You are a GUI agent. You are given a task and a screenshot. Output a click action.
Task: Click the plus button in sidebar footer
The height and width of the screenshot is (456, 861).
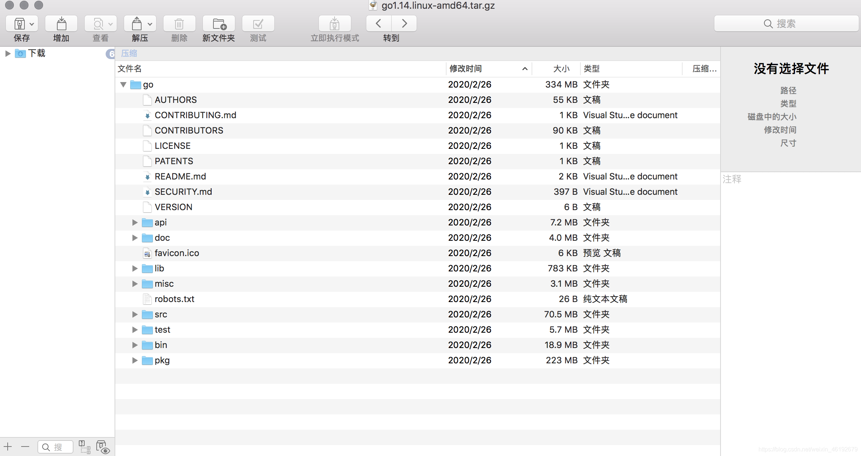coord(8,447)
